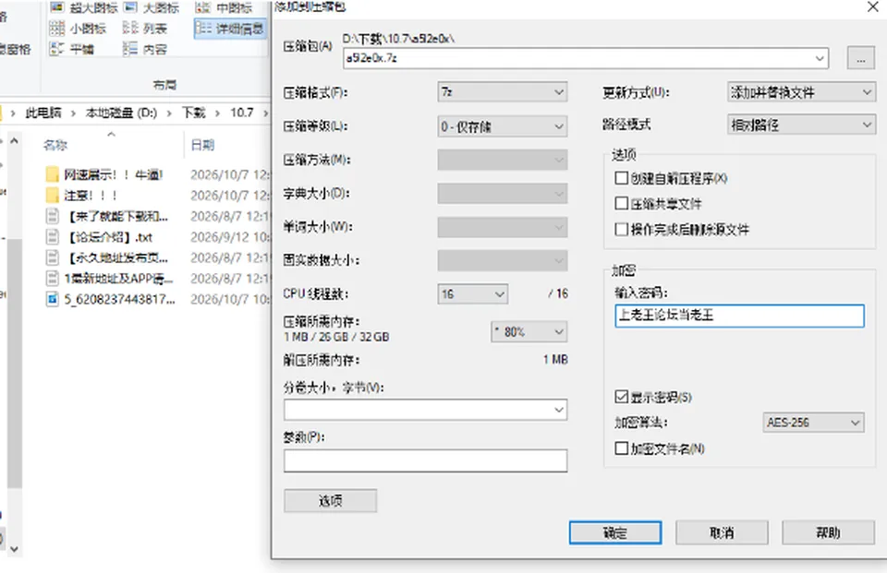Click 取消 to cancel the dialog
887x573 pixels.
722,532
